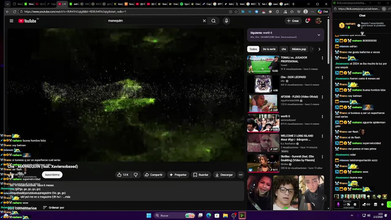The image size is (391, 220).
Task: Open the browser tab search dropdown
Action: (x=7, y=4)
